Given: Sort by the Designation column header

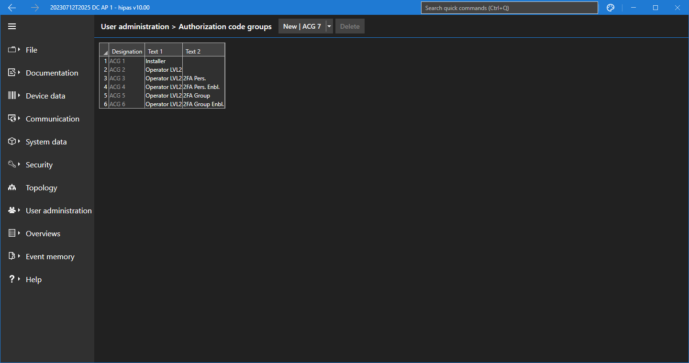Looking at the screenshot, I should pos(127,51).
